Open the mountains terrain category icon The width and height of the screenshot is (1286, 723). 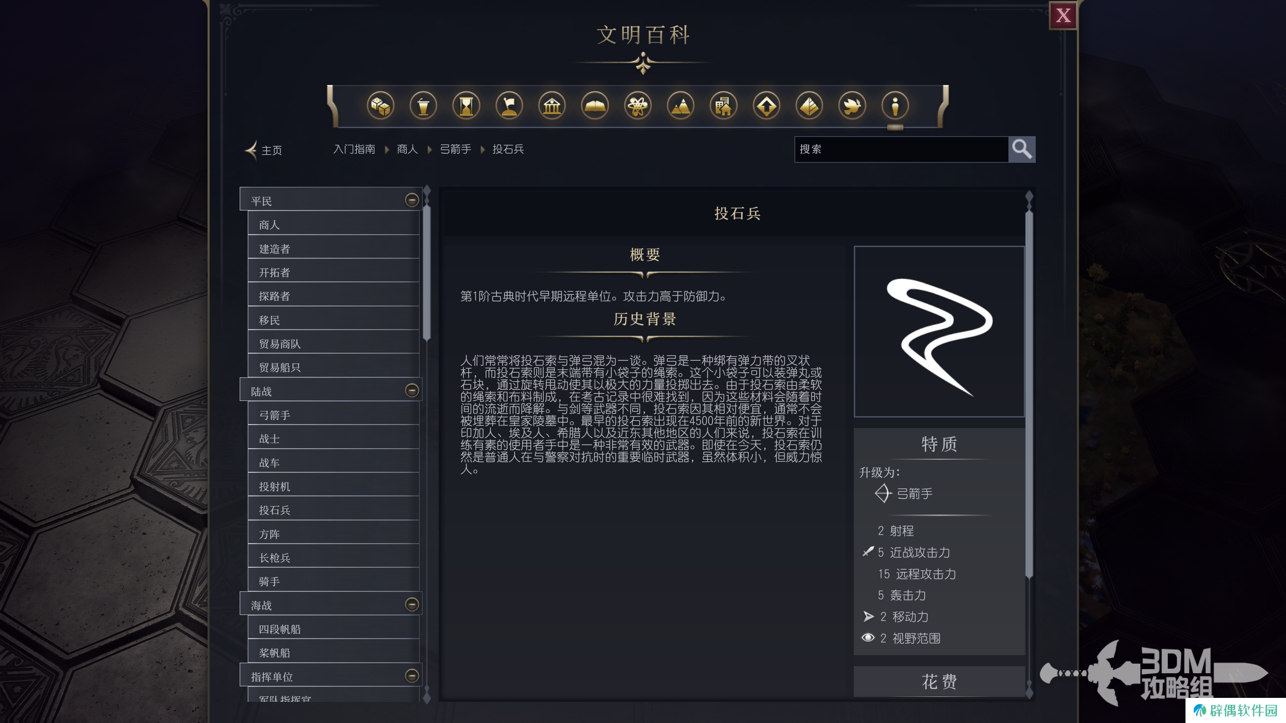680,106
